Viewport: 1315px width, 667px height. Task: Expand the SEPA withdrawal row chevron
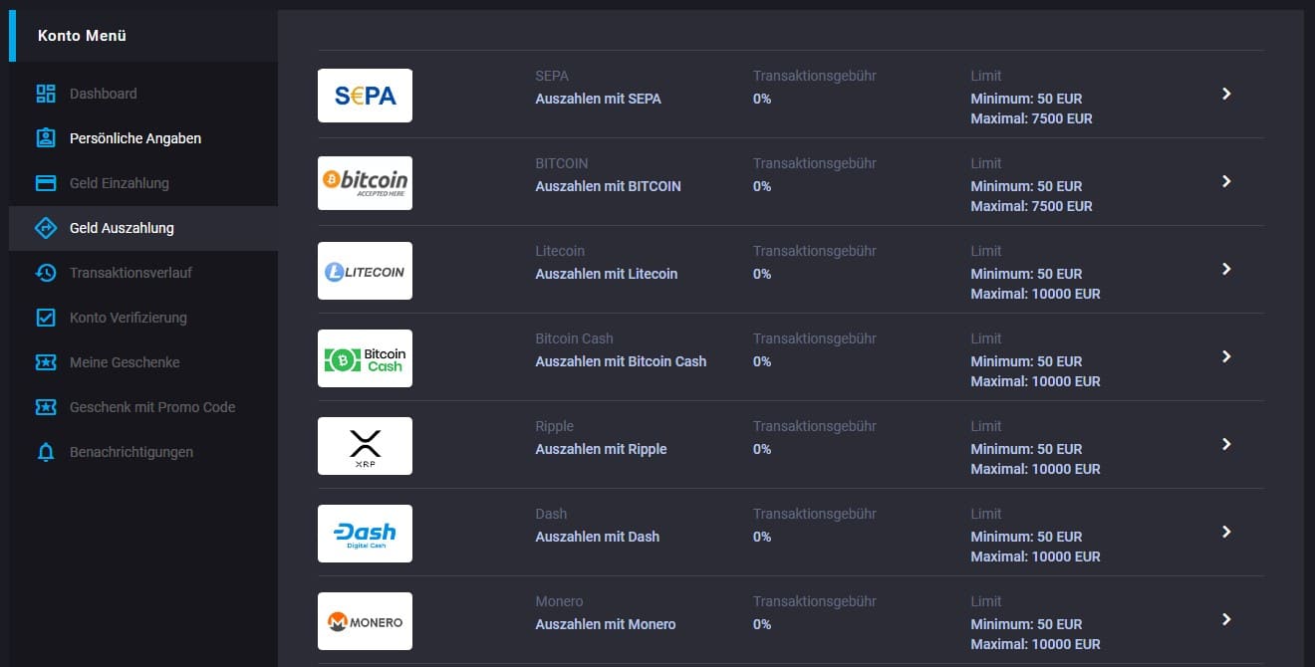pos(1226,94)
